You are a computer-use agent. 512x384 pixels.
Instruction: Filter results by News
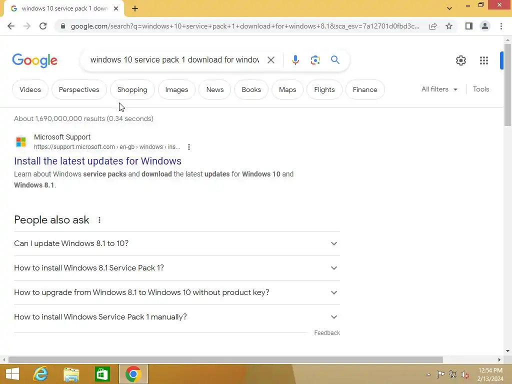click(215, 89)
